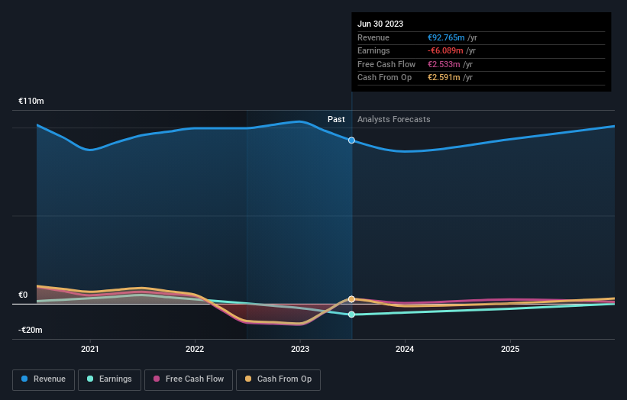Viewport: 627px width, 400px height.
Task: Click the Free Cash Flow label in tooltip
Action: click(x=386, y=64)
